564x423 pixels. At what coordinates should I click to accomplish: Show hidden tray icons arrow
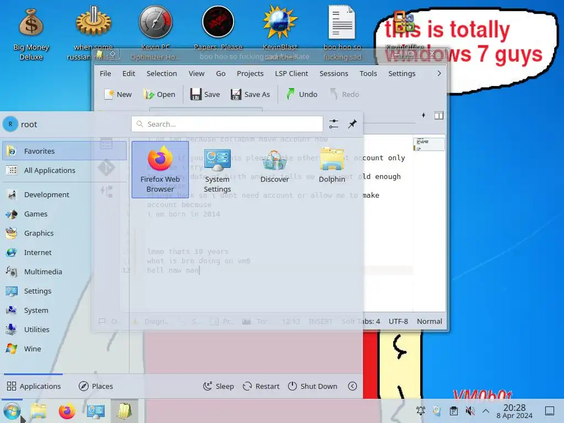[486, 411]
